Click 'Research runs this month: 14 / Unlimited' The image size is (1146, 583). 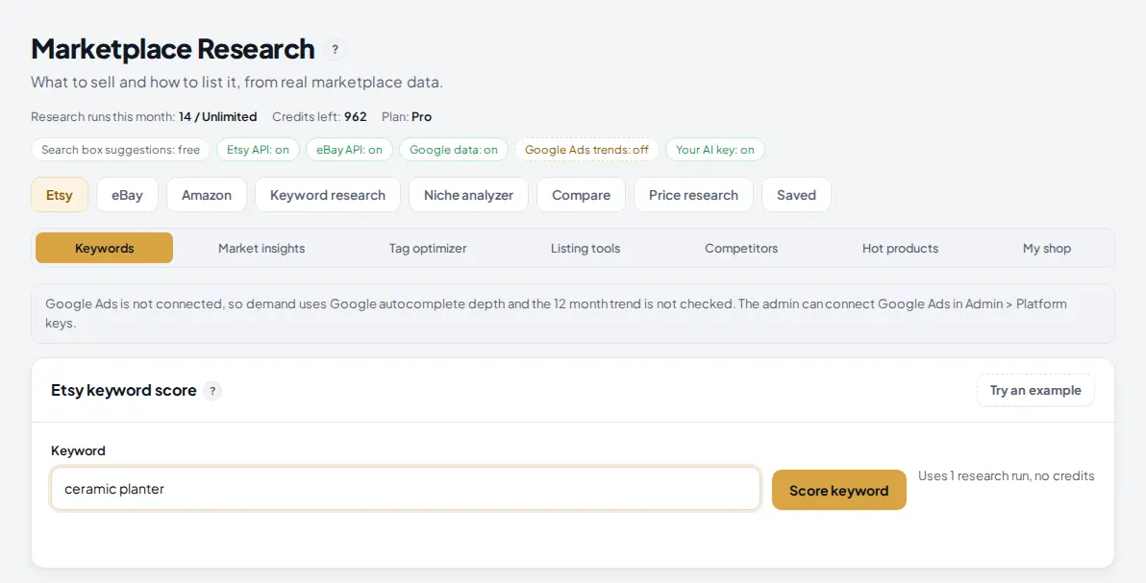coord(144,117)
